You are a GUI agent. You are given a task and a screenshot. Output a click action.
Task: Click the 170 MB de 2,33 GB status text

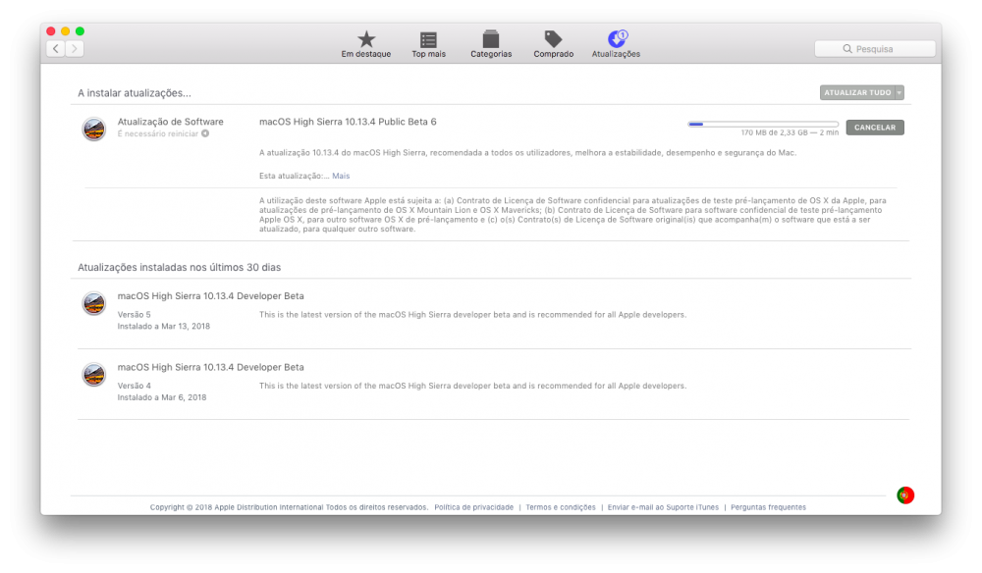pos(790,132)
